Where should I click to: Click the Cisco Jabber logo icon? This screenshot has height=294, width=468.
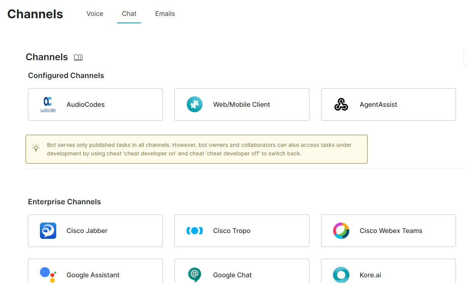click(48, 231)
